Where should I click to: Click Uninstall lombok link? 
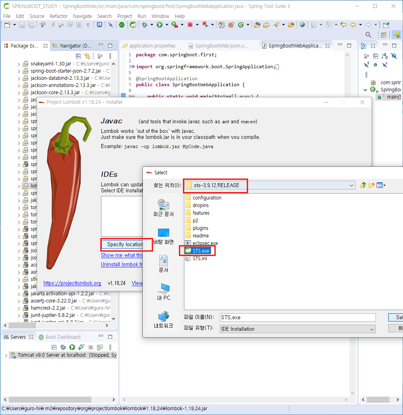point(122,264)
